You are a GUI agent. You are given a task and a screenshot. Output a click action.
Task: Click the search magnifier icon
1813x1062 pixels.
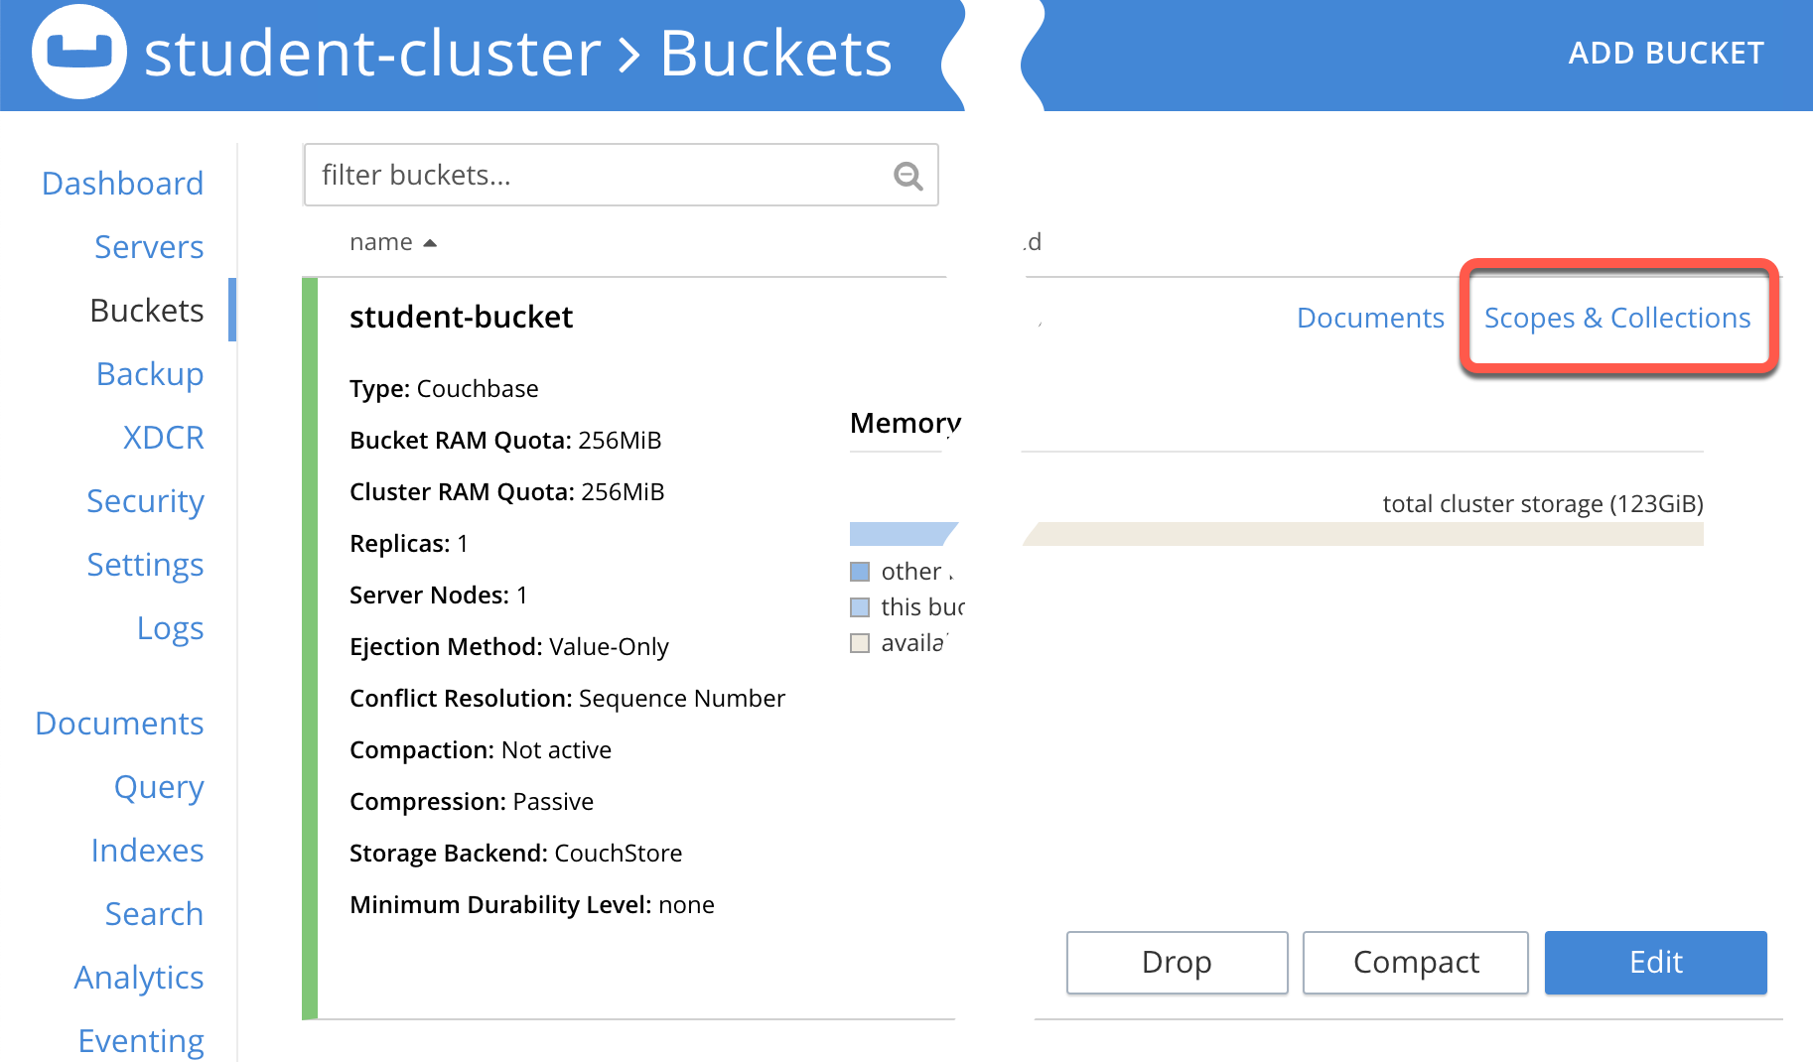tap(907, 176)
